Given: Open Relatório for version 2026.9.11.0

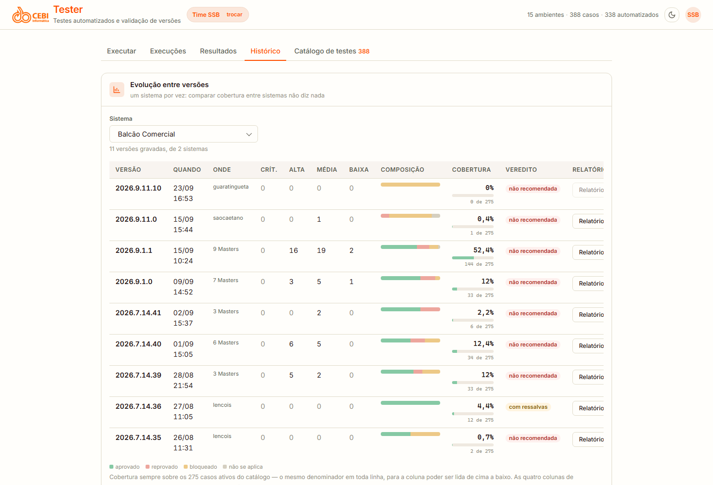Looking at the screenshot, I should [588, 221].
